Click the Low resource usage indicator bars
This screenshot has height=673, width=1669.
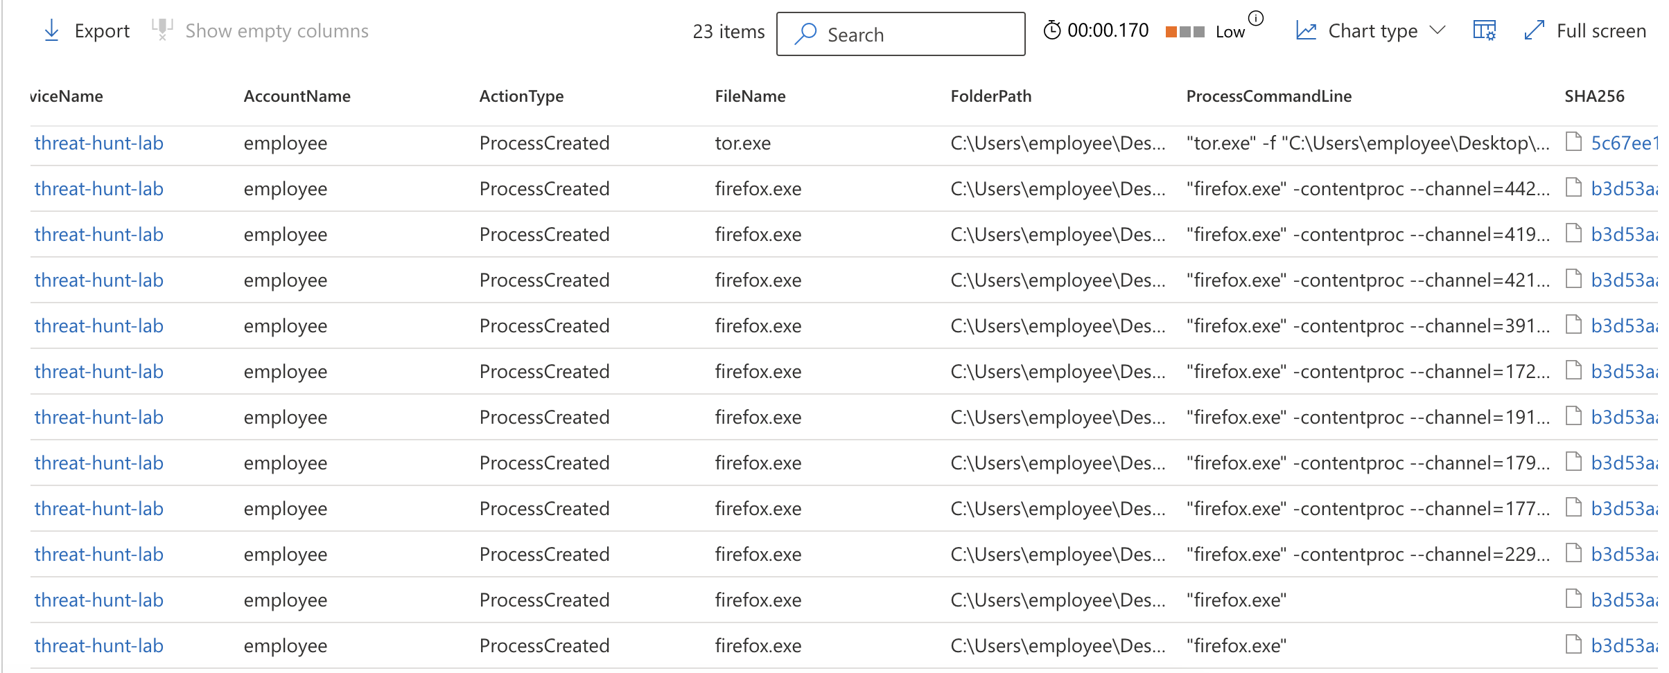(x=1185, y=32)
